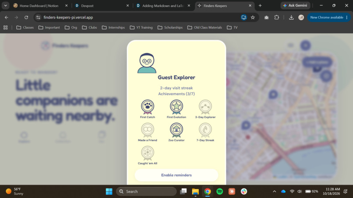The image size is (353, 198).
Task: Close the Finders Keepers tab
Action: 250,6
